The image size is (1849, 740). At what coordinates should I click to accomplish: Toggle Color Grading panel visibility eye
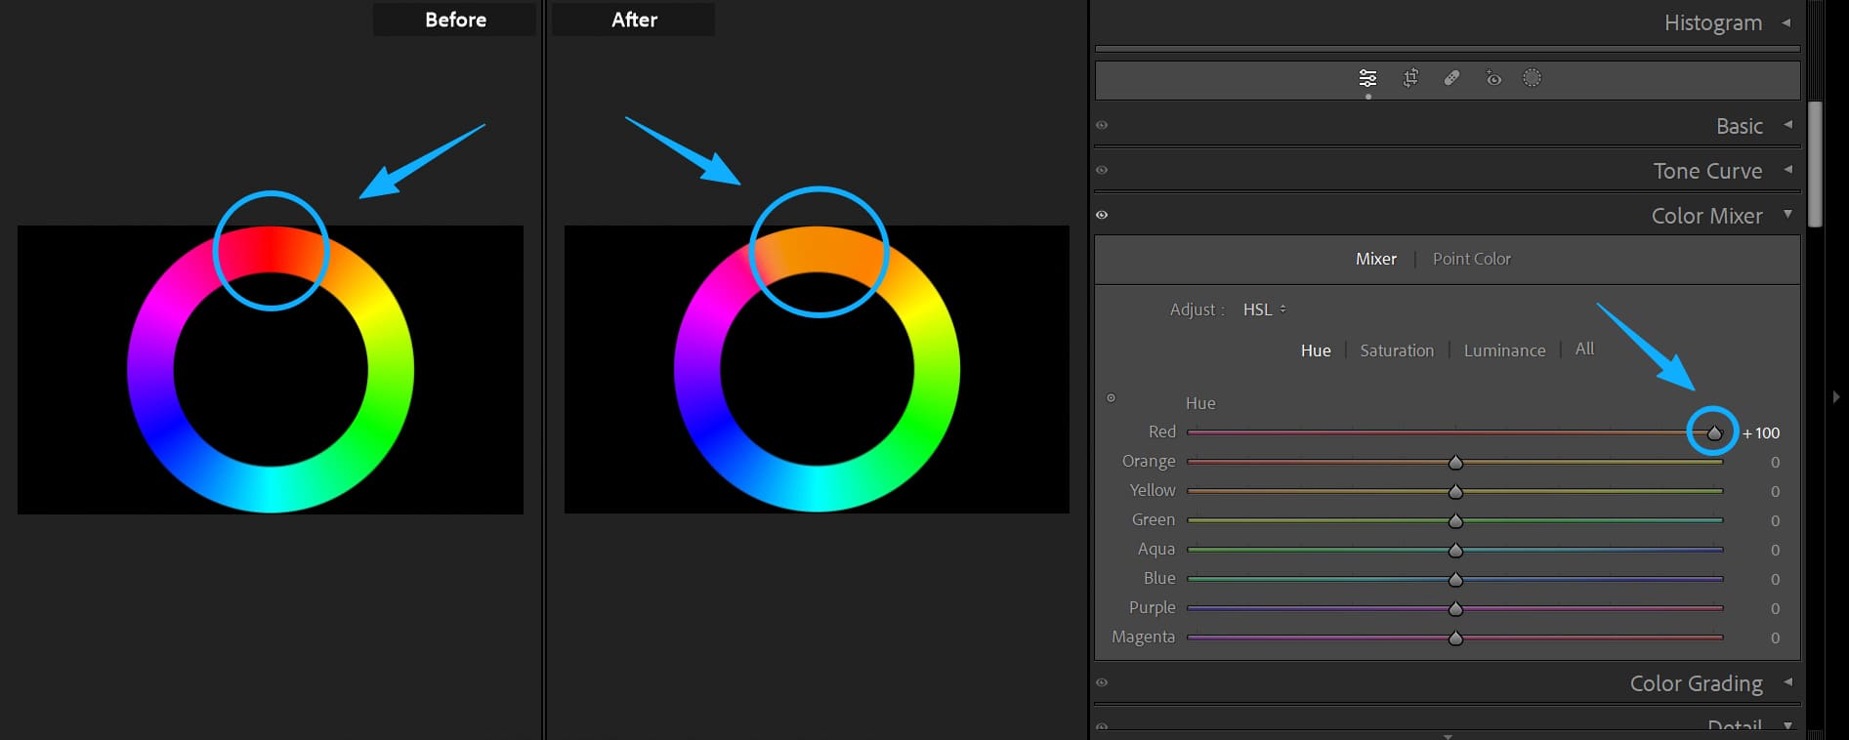[1102, 682]
